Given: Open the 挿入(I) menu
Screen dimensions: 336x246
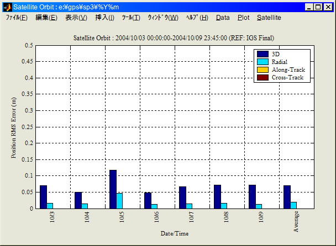Looking at the screenshot, I should (105, 18).
